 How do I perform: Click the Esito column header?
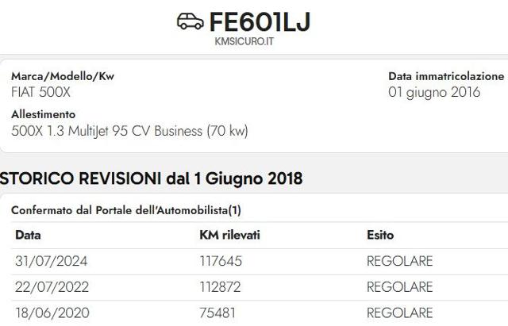pyautogui.click(x=380, y=235)
